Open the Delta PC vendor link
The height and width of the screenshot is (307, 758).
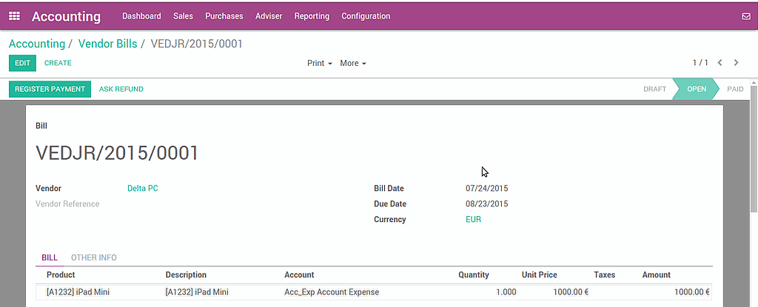tap(142, 189)
